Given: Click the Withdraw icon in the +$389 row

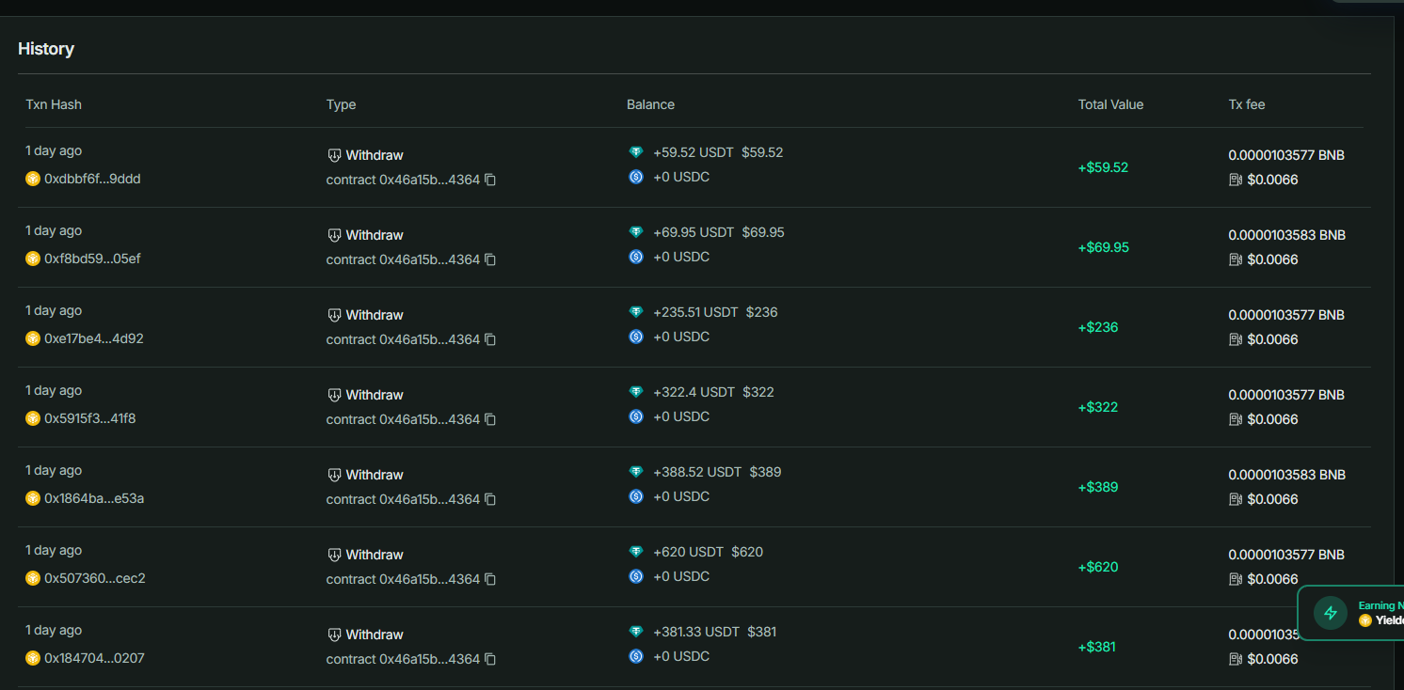Looking at the screenshot, I should tap(334, 475).
